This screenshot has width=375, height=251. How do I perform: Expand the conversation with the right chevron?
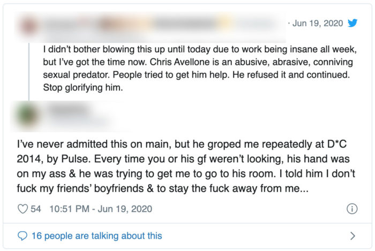tap(352, 235)
